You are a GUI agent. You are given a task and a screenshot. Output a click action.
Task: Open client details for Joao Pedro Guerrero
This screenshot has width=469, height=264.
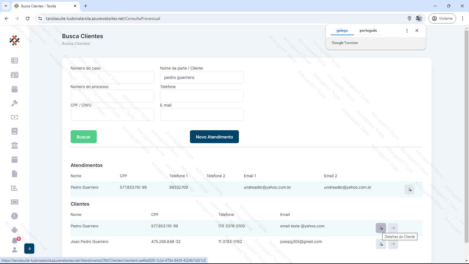point(381,244)
